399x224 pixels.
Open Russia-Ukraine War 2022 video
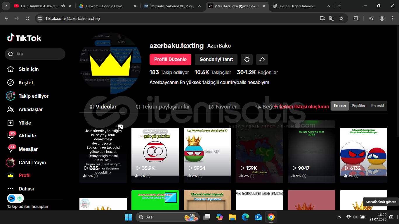[x=311, y=152]
